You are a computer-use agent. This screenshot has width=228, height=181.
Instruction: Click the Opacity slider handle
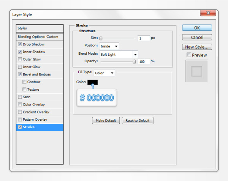pyautogui.click(x=134, y=61)
